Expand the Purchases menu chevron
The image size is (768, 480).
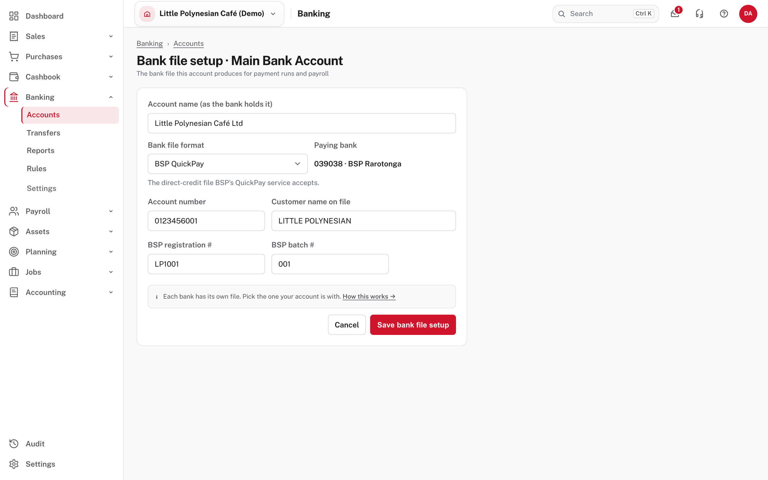click(x=111, y=57)
